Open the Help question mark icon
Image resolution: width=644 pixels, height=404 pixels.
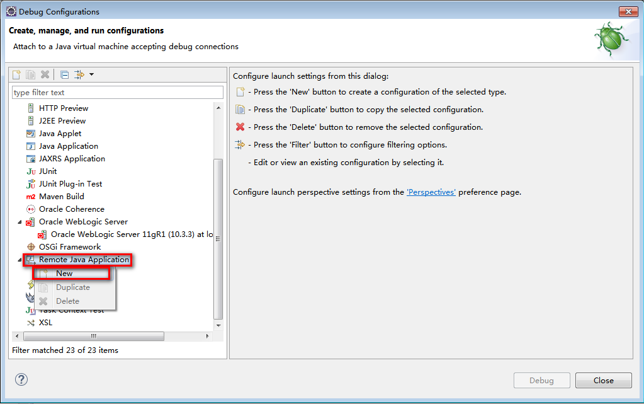[21, 379]
